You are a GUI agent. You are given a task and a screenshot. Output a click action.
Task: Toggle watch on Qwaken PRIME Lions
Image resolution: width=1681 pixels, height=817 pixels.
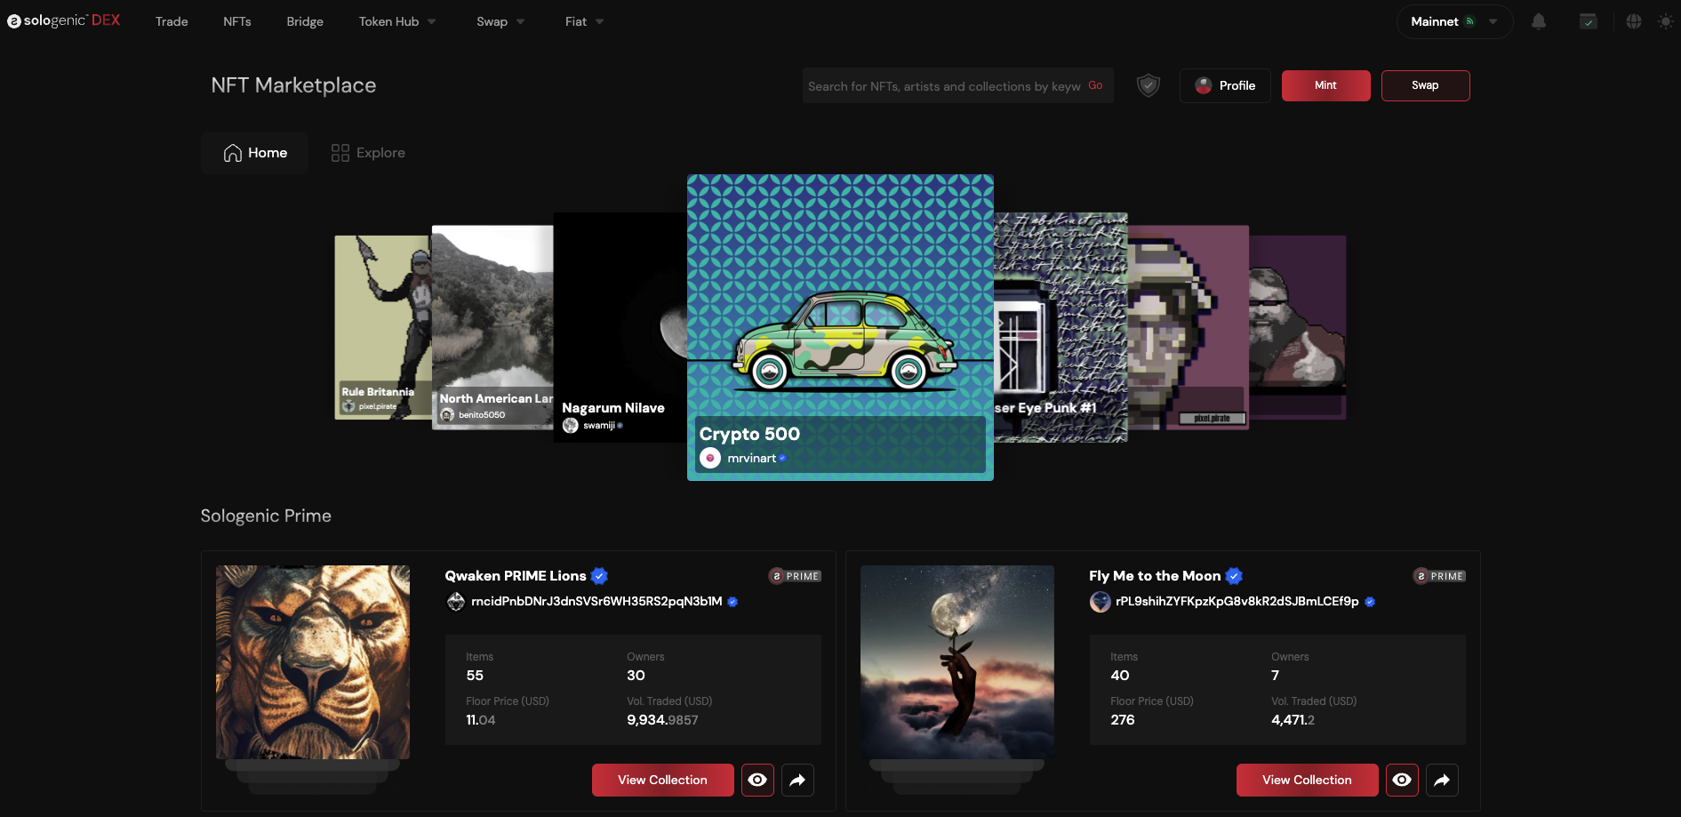[x=757, y=780]
